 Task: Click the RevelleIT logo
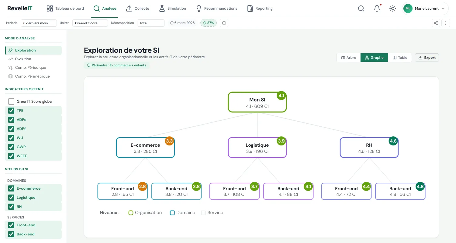coord(20,8)
